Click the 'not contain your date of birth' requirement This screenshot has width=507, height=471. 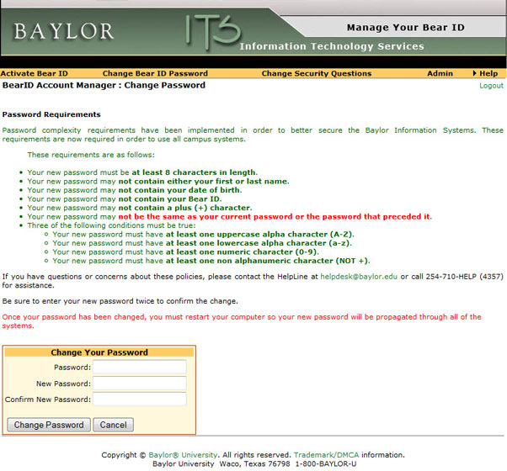coord(180,190)
